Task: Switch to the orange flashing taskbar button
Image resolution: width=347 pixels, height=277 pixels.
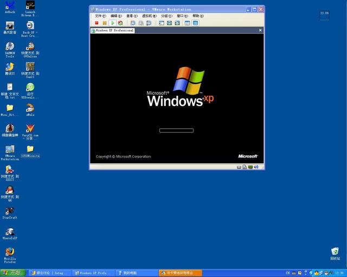Action: click(x=181, y=273)
